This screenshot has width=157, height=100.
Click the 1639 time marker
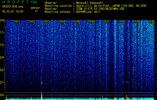137,21
